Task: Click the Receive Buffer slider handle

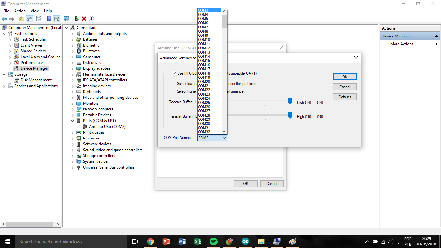Action: click(290, 102)
